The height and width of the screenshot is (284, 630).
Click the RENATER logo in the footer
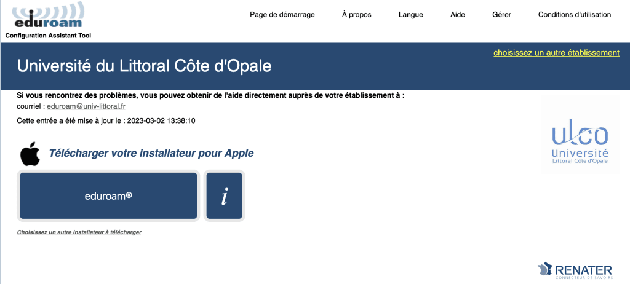point(574,270)
